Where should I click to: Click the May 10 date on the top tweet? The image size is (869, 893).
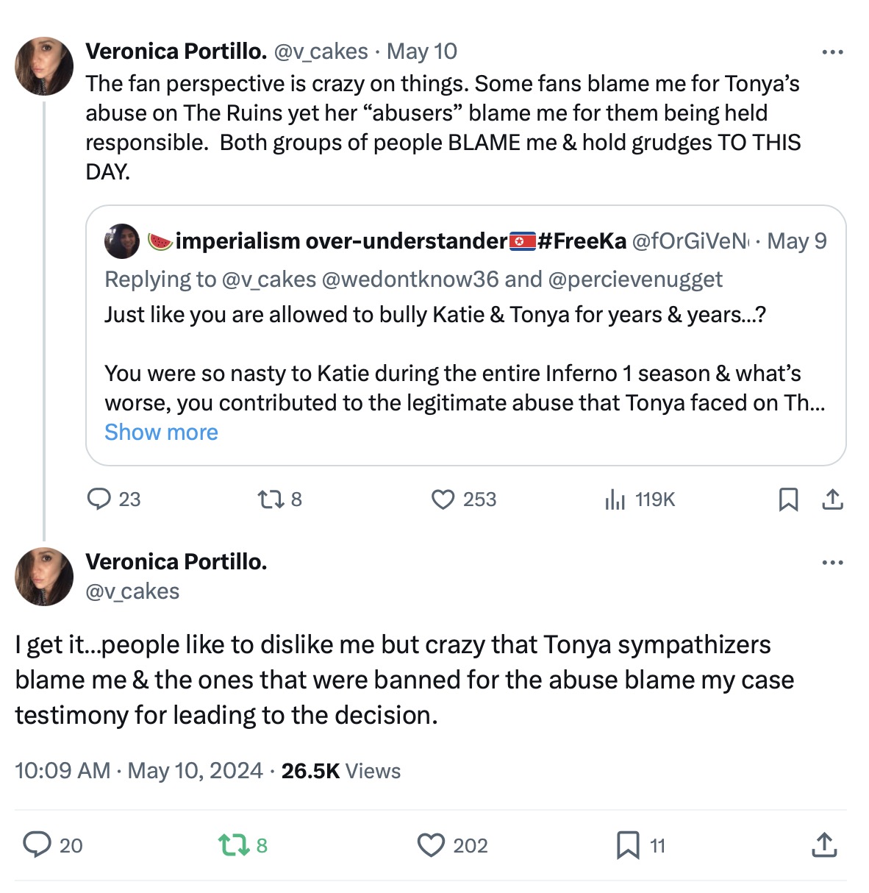tap(422, 51)
